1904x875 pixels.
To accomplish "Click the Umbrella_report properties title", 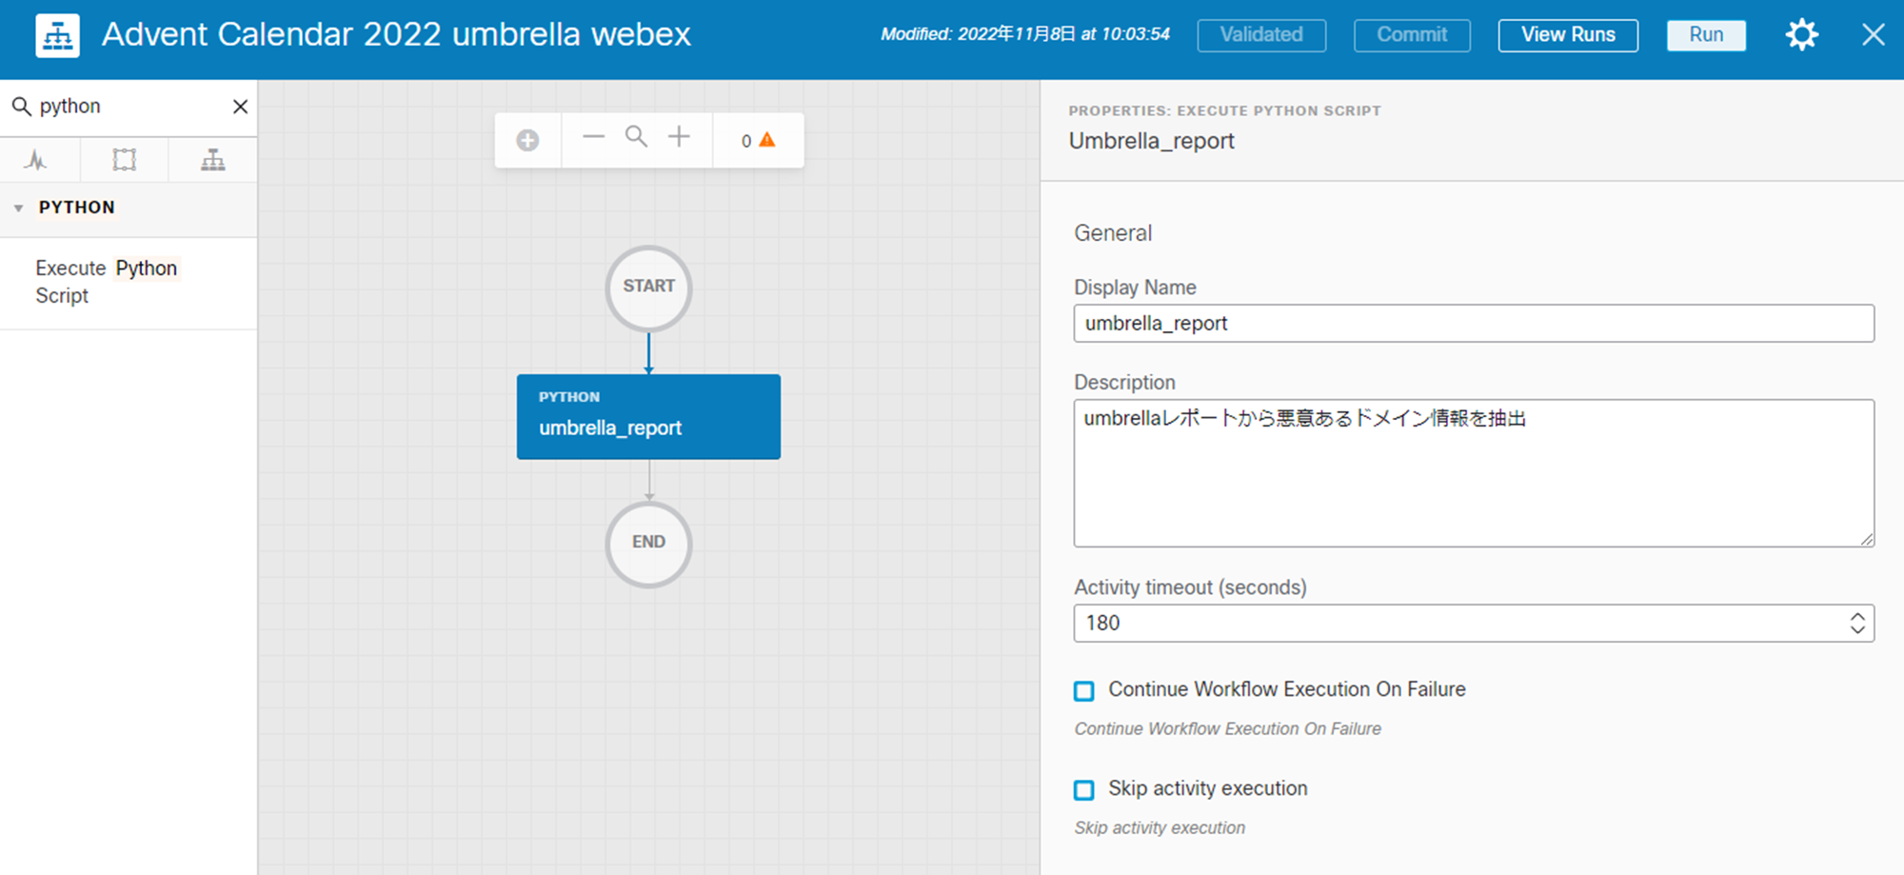I will (1152, 141).
